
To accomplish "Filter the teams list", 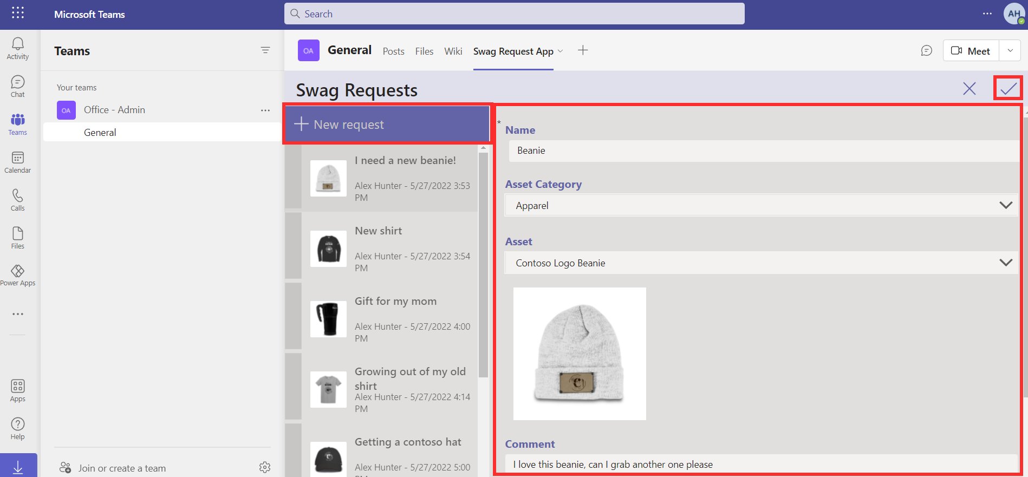I will [x=265, y=50].
